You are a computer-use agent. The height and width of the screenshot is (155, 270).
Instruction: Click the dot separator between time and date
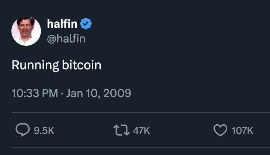point(63,93)
